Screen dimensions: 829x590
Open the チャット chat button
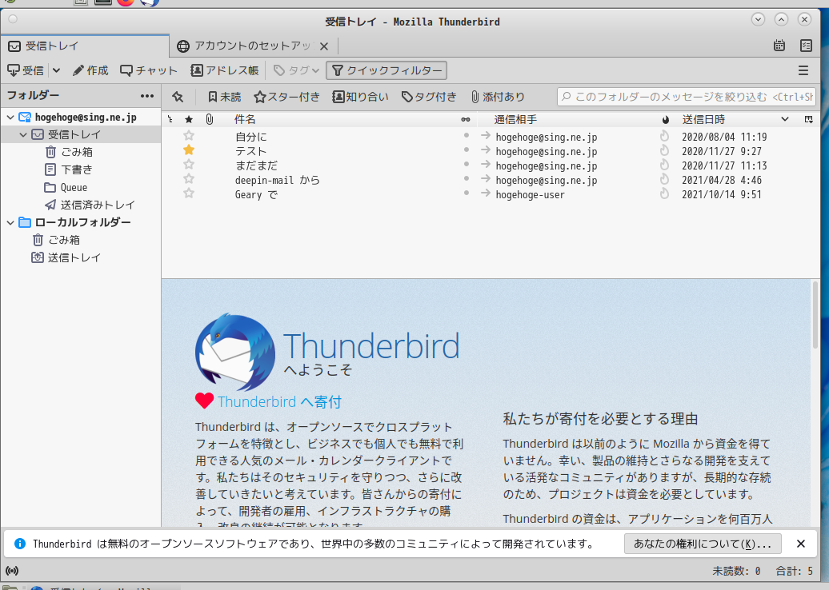pos(149,70)
